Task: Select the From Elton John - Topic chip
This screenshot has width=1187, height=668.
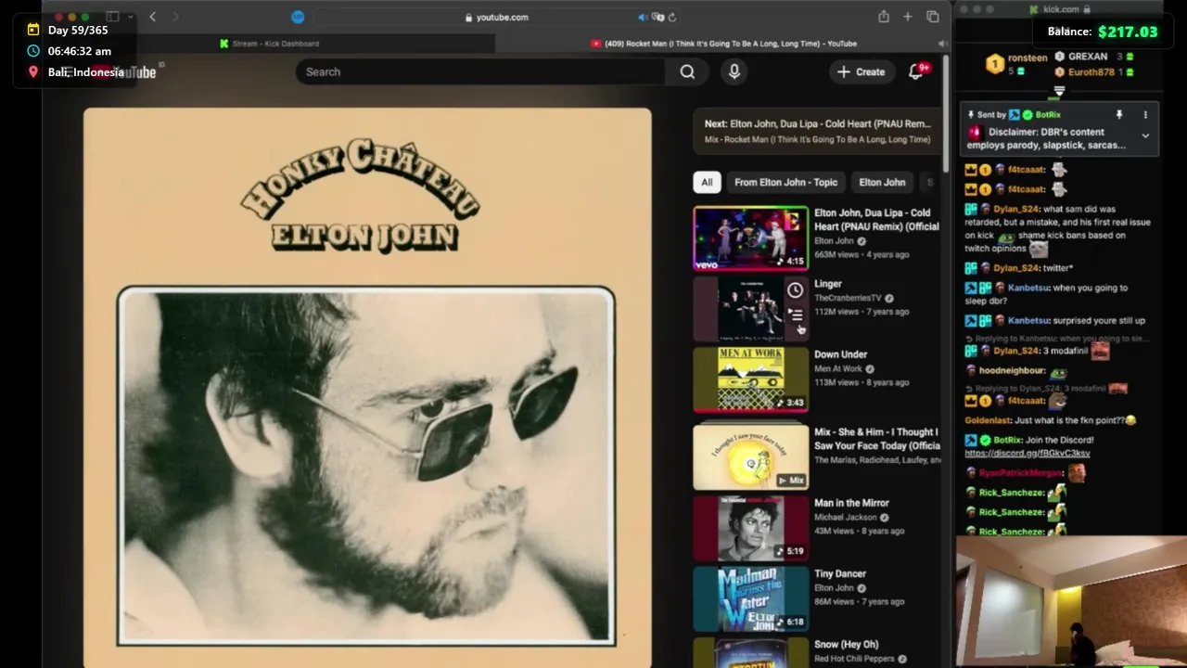Action: point(785,182)
